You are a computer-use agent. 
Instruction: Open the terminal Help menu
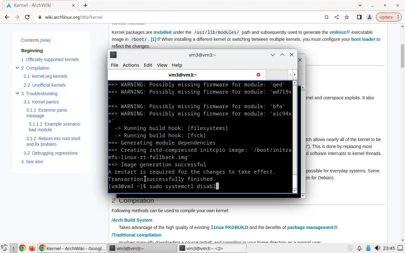177,65
